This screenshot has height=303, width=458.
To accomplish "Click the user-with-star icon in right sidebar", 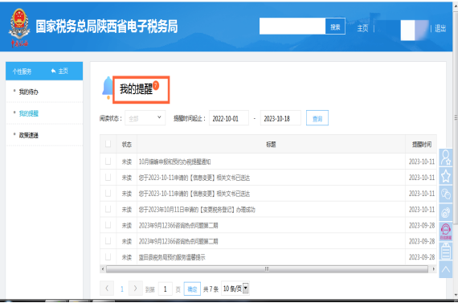I will [x=446, y=158].
